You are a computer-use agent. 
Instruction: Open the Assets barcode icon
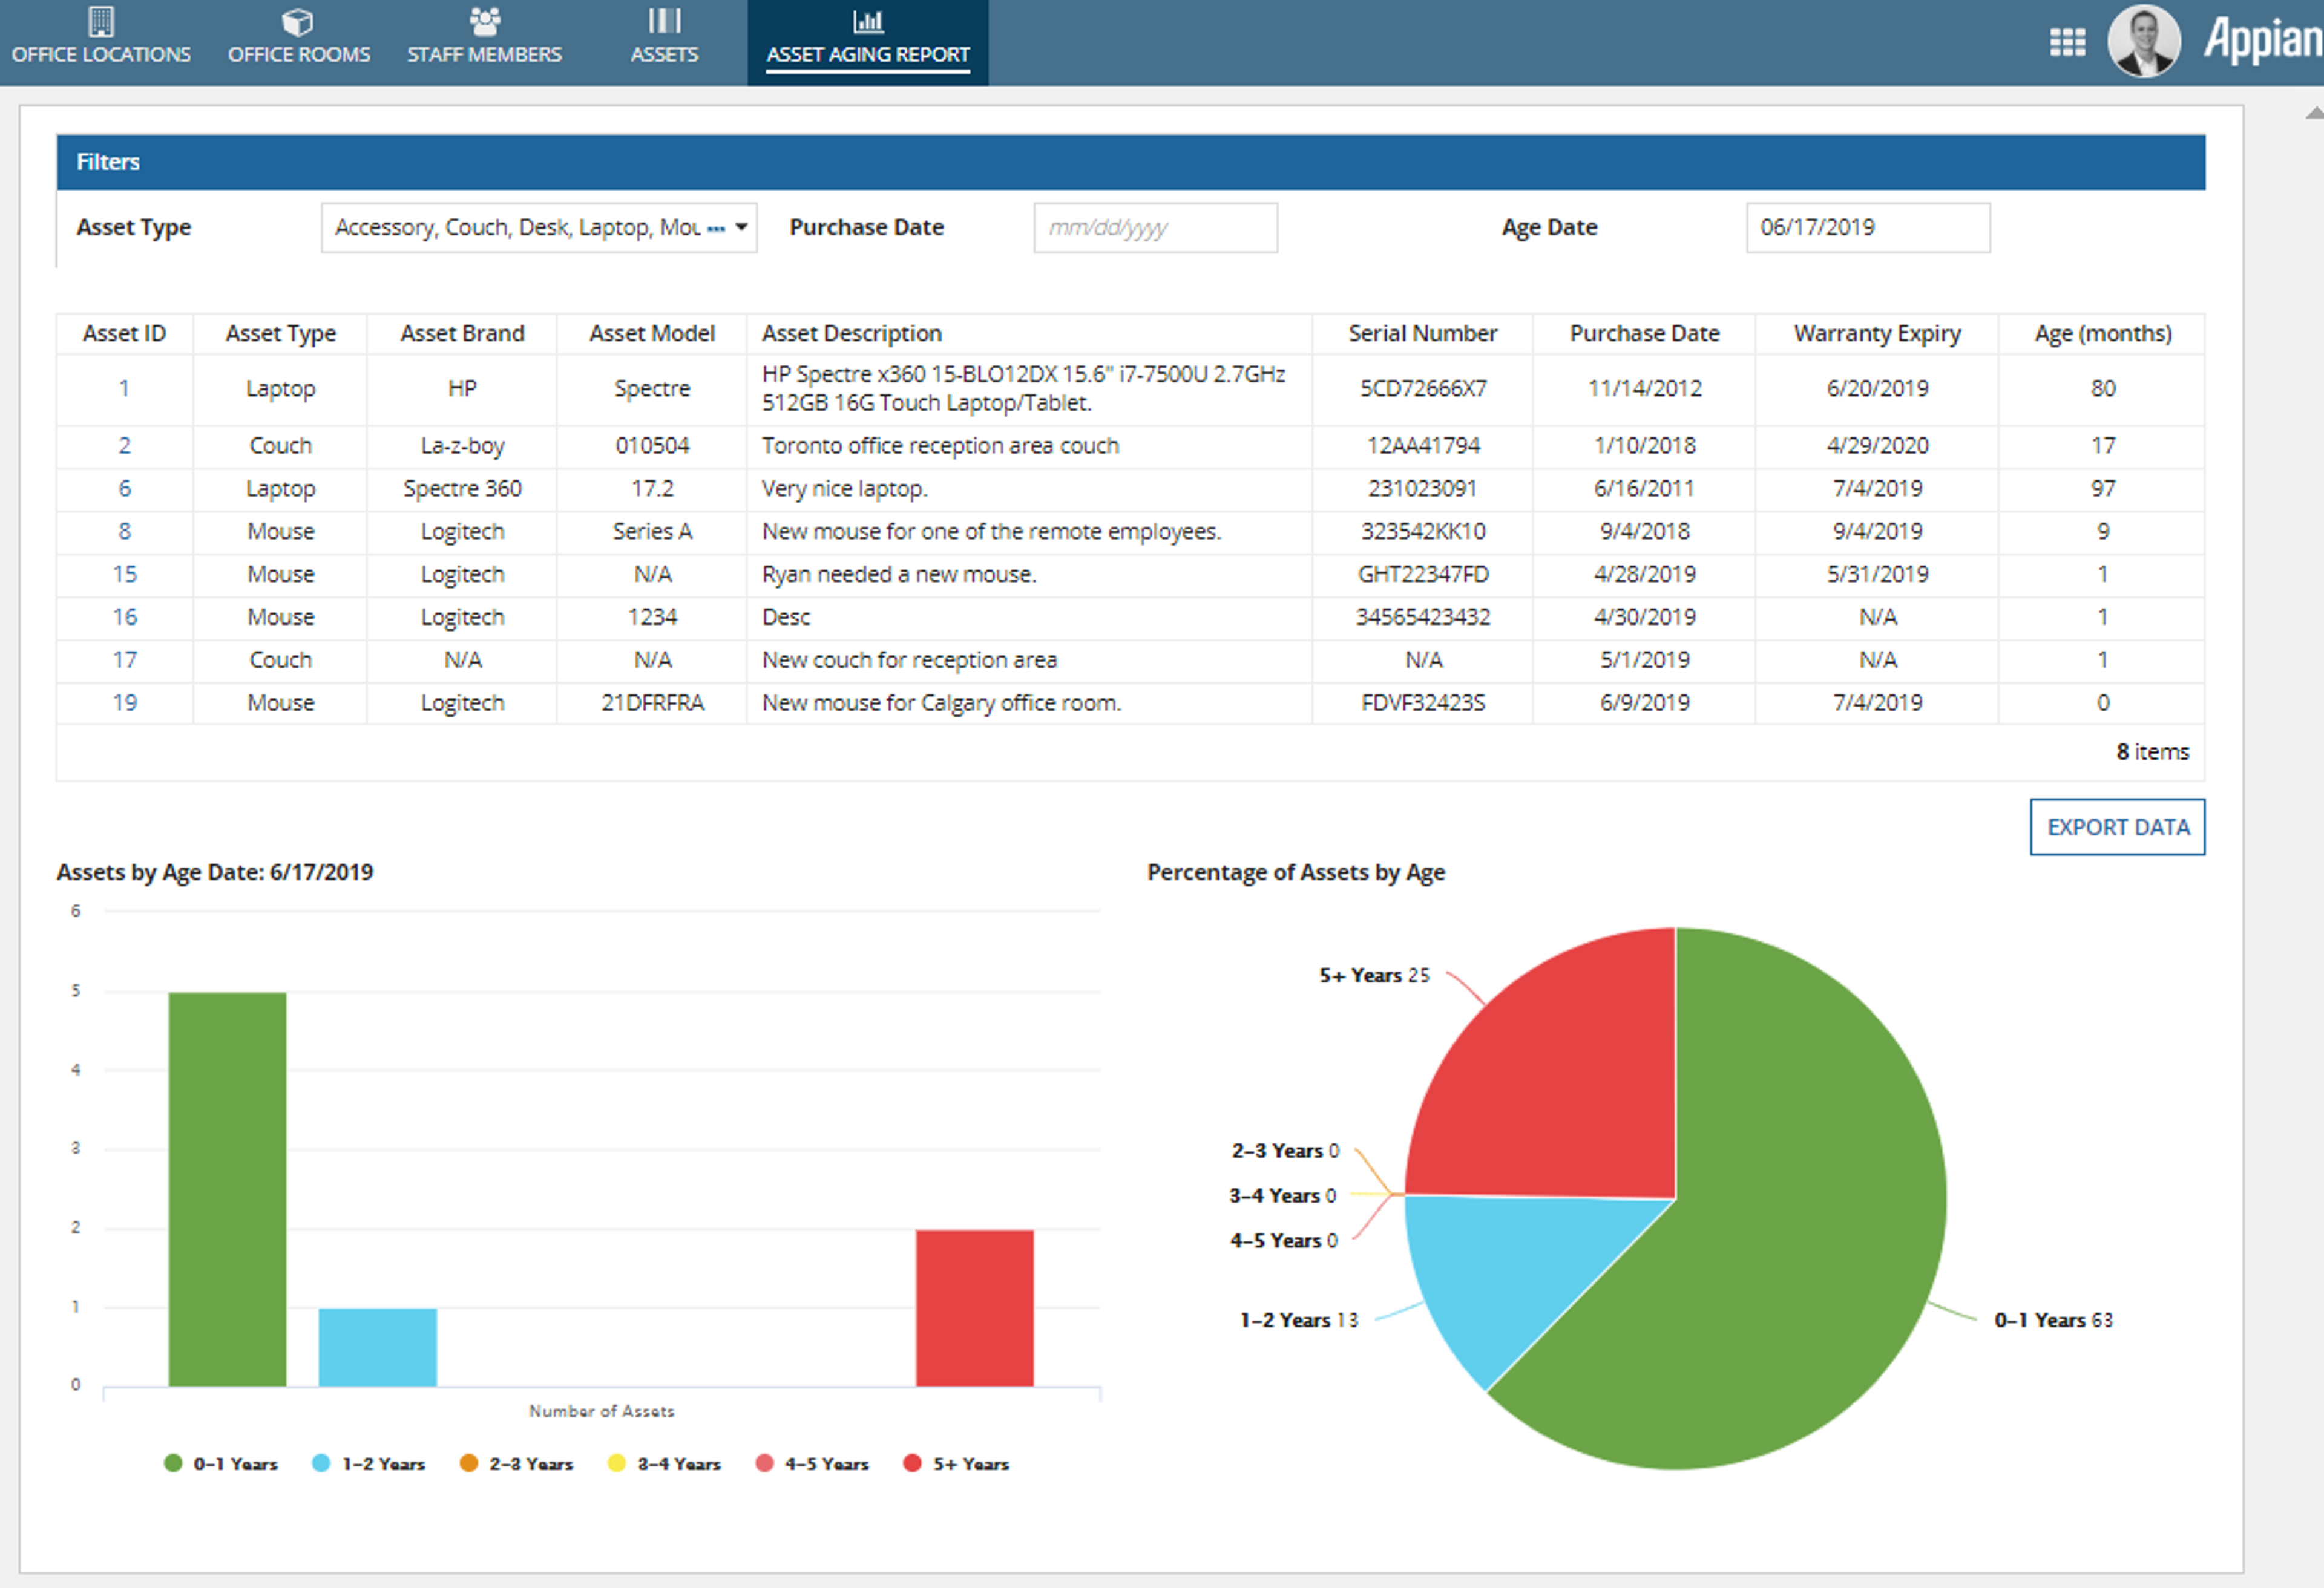tap(664, 21)
